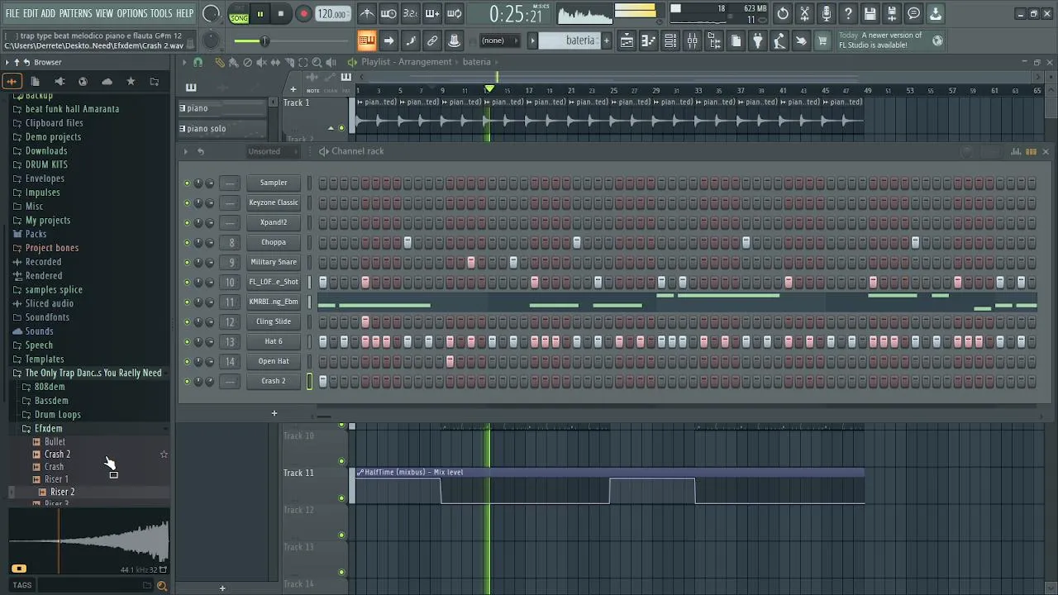1058x595 pixels.
Task: Add a new channel with plus button
Action: [274, 413]
